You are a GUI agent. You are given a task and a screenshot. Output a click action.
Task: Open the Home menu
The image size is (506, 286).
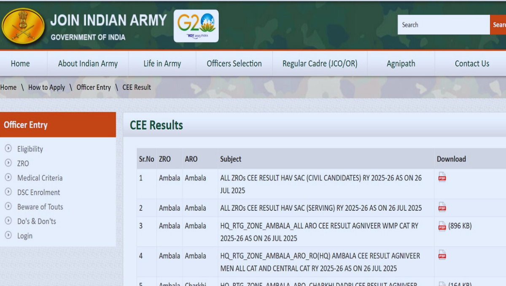(x=20, y=64)
